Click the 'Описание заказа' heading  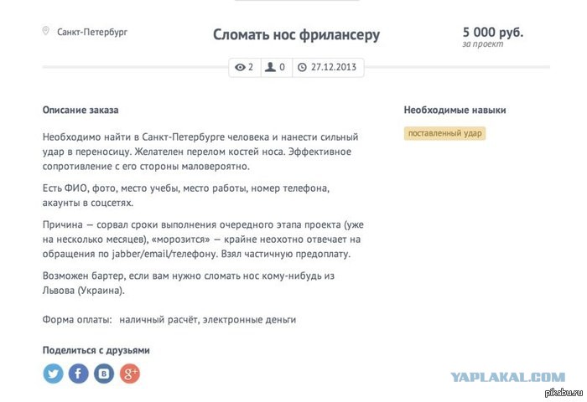click(81, 110)
